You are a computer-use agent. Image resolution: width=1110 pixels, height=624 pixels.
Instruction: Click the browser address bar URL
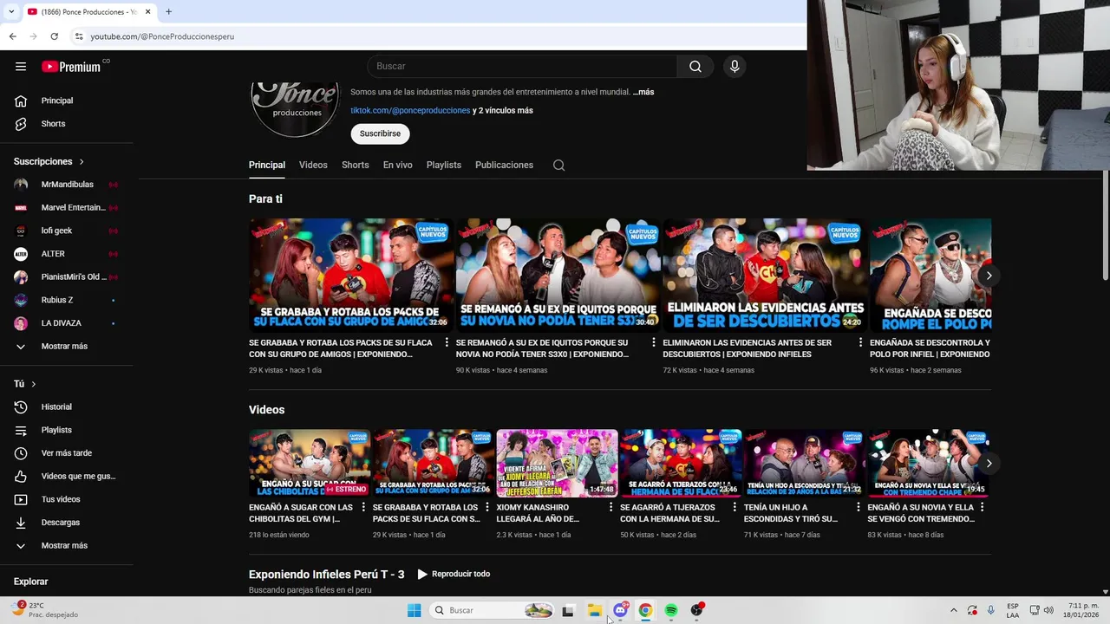coord(162,36)
